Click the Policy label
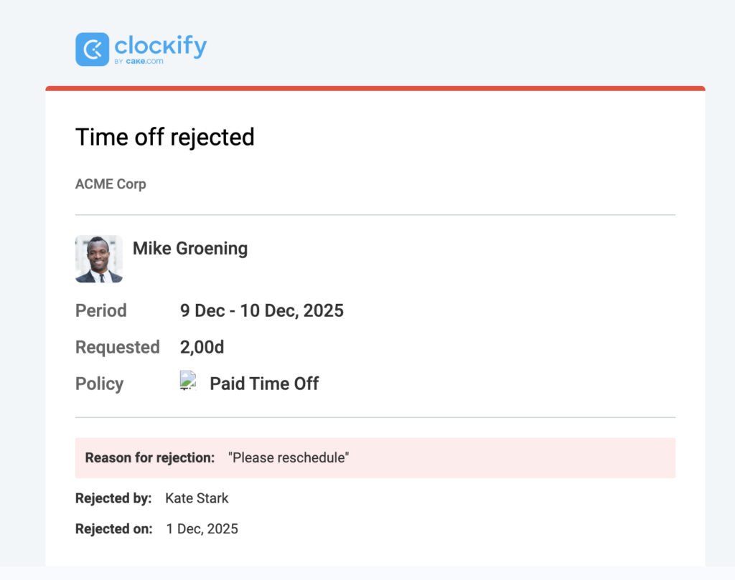The width and height of the screenshot is (735, 580). pos(99,384)
